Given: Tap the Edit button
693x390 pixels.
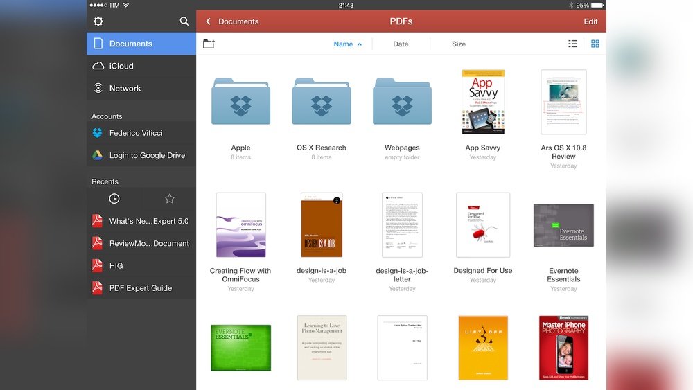Looking at the screenshot, I should coord(590,21).
